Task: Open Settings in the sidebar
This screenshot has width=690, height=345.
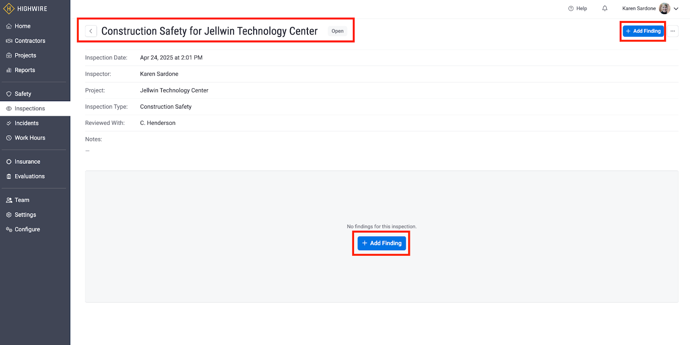Action: click(35, 214)
